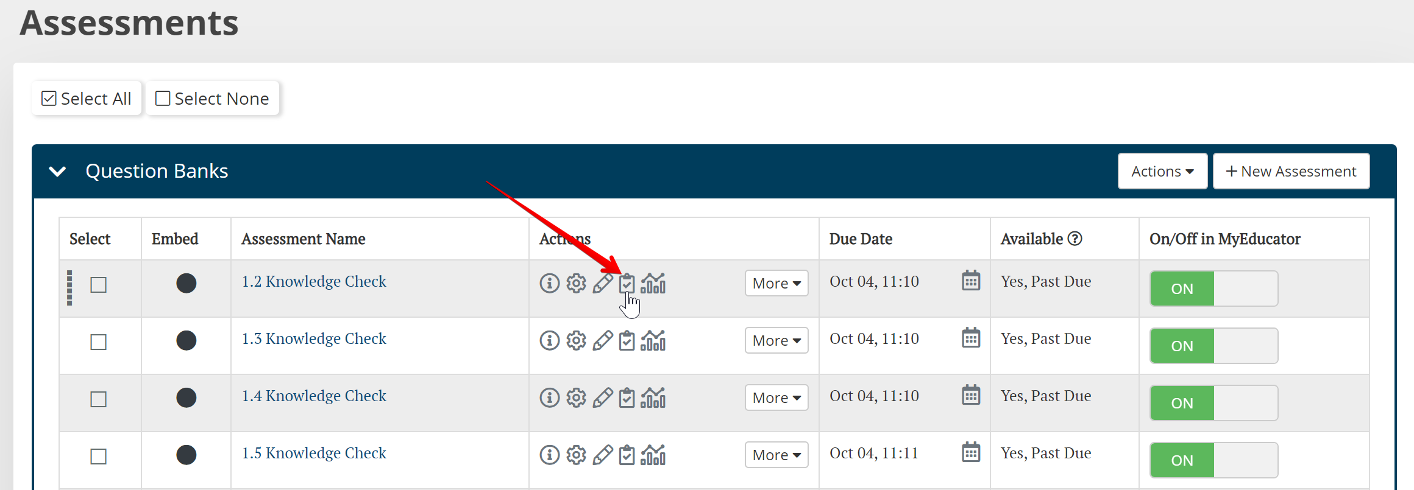This screenshot has height=490, width=1414.
Task: Open due date calendar for 1.3 Knowledge Check
Action: click(x=971, y=338)
